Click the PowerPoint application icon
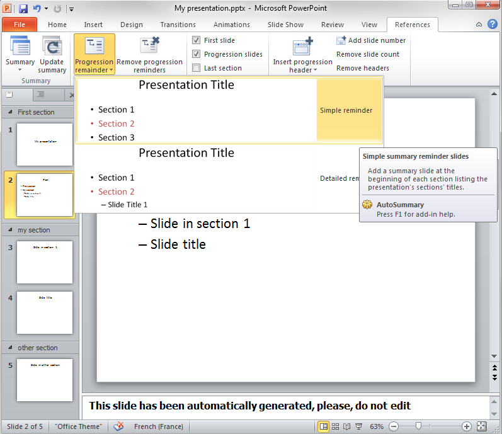 pos(7,8)
